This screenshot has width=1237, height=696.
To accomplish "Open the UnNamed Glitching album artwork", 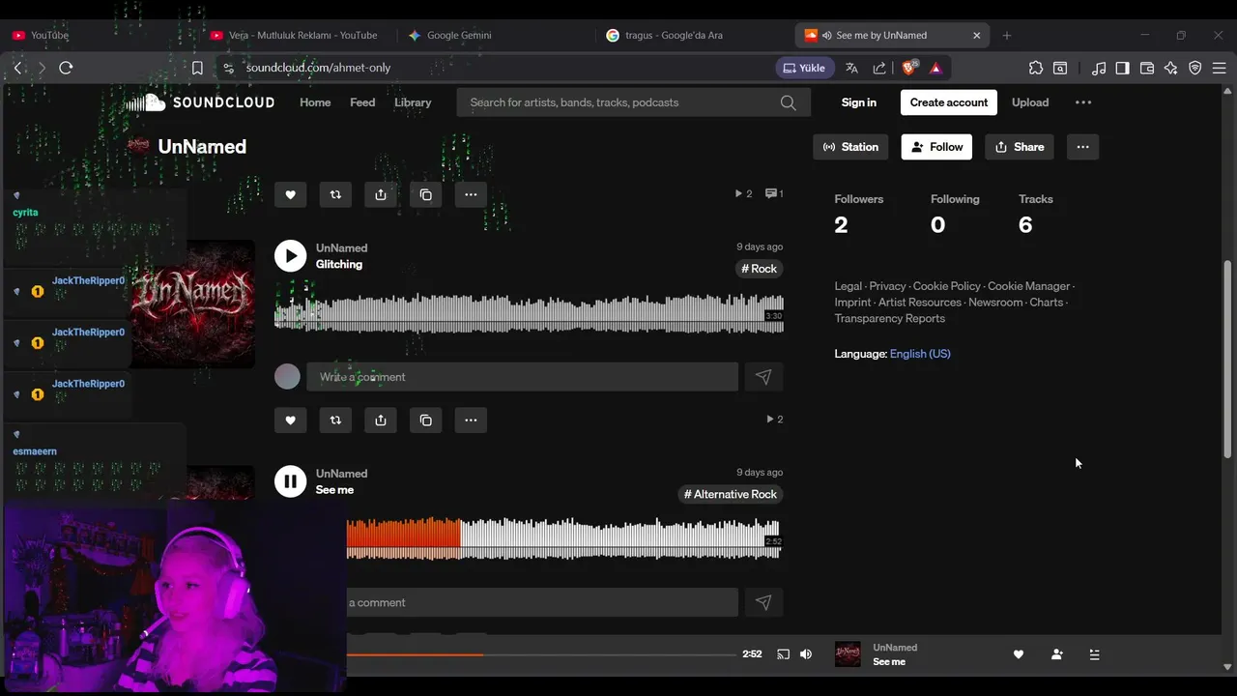I will point(193,304).
